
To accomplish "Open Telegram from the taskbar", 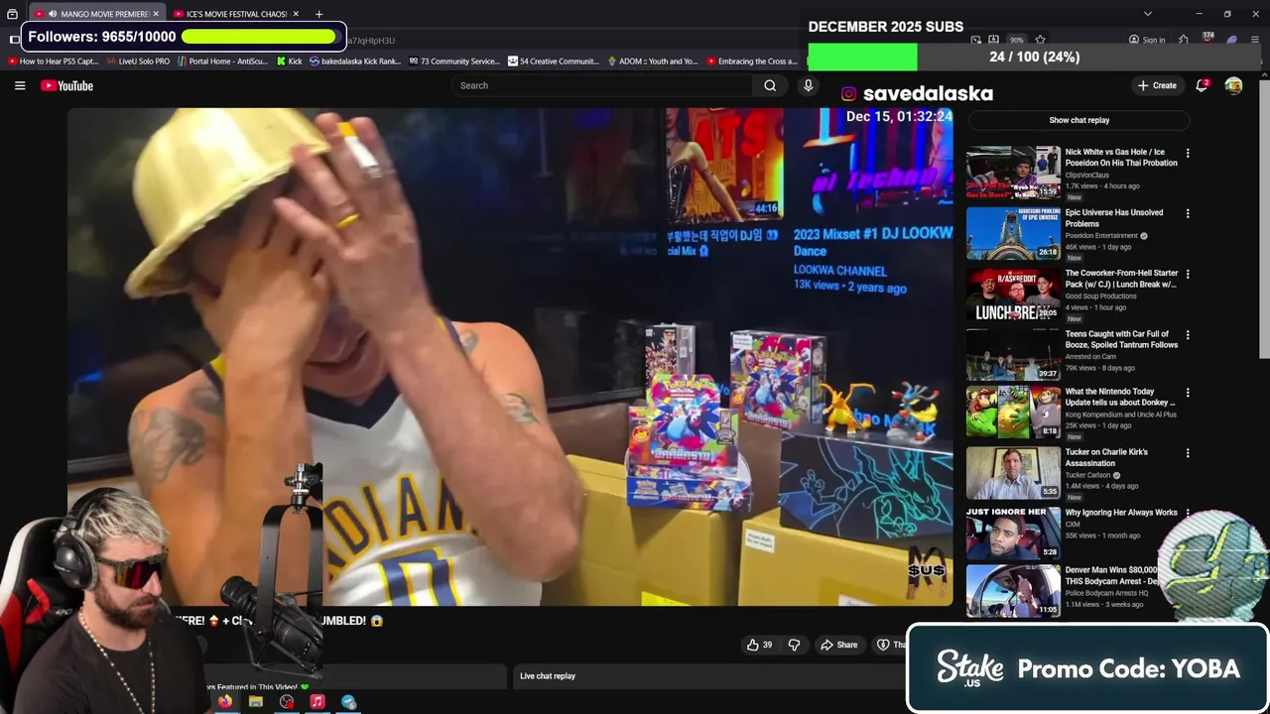I will coord(348,702).
